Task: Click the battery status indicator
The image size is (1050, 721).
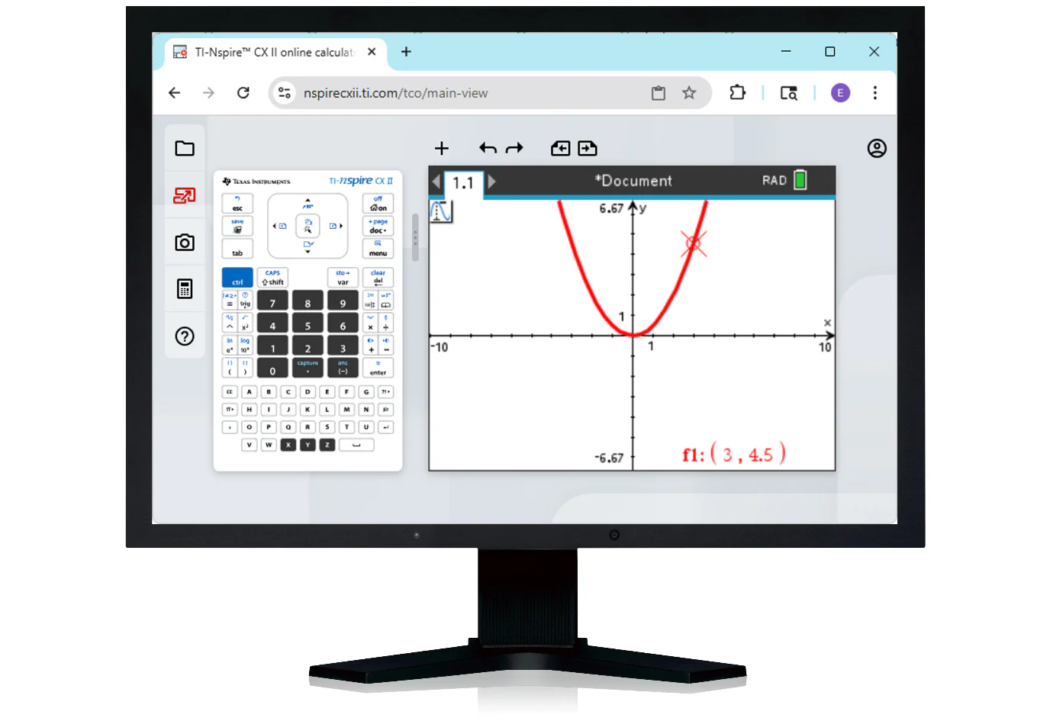Action: (800, 180)
